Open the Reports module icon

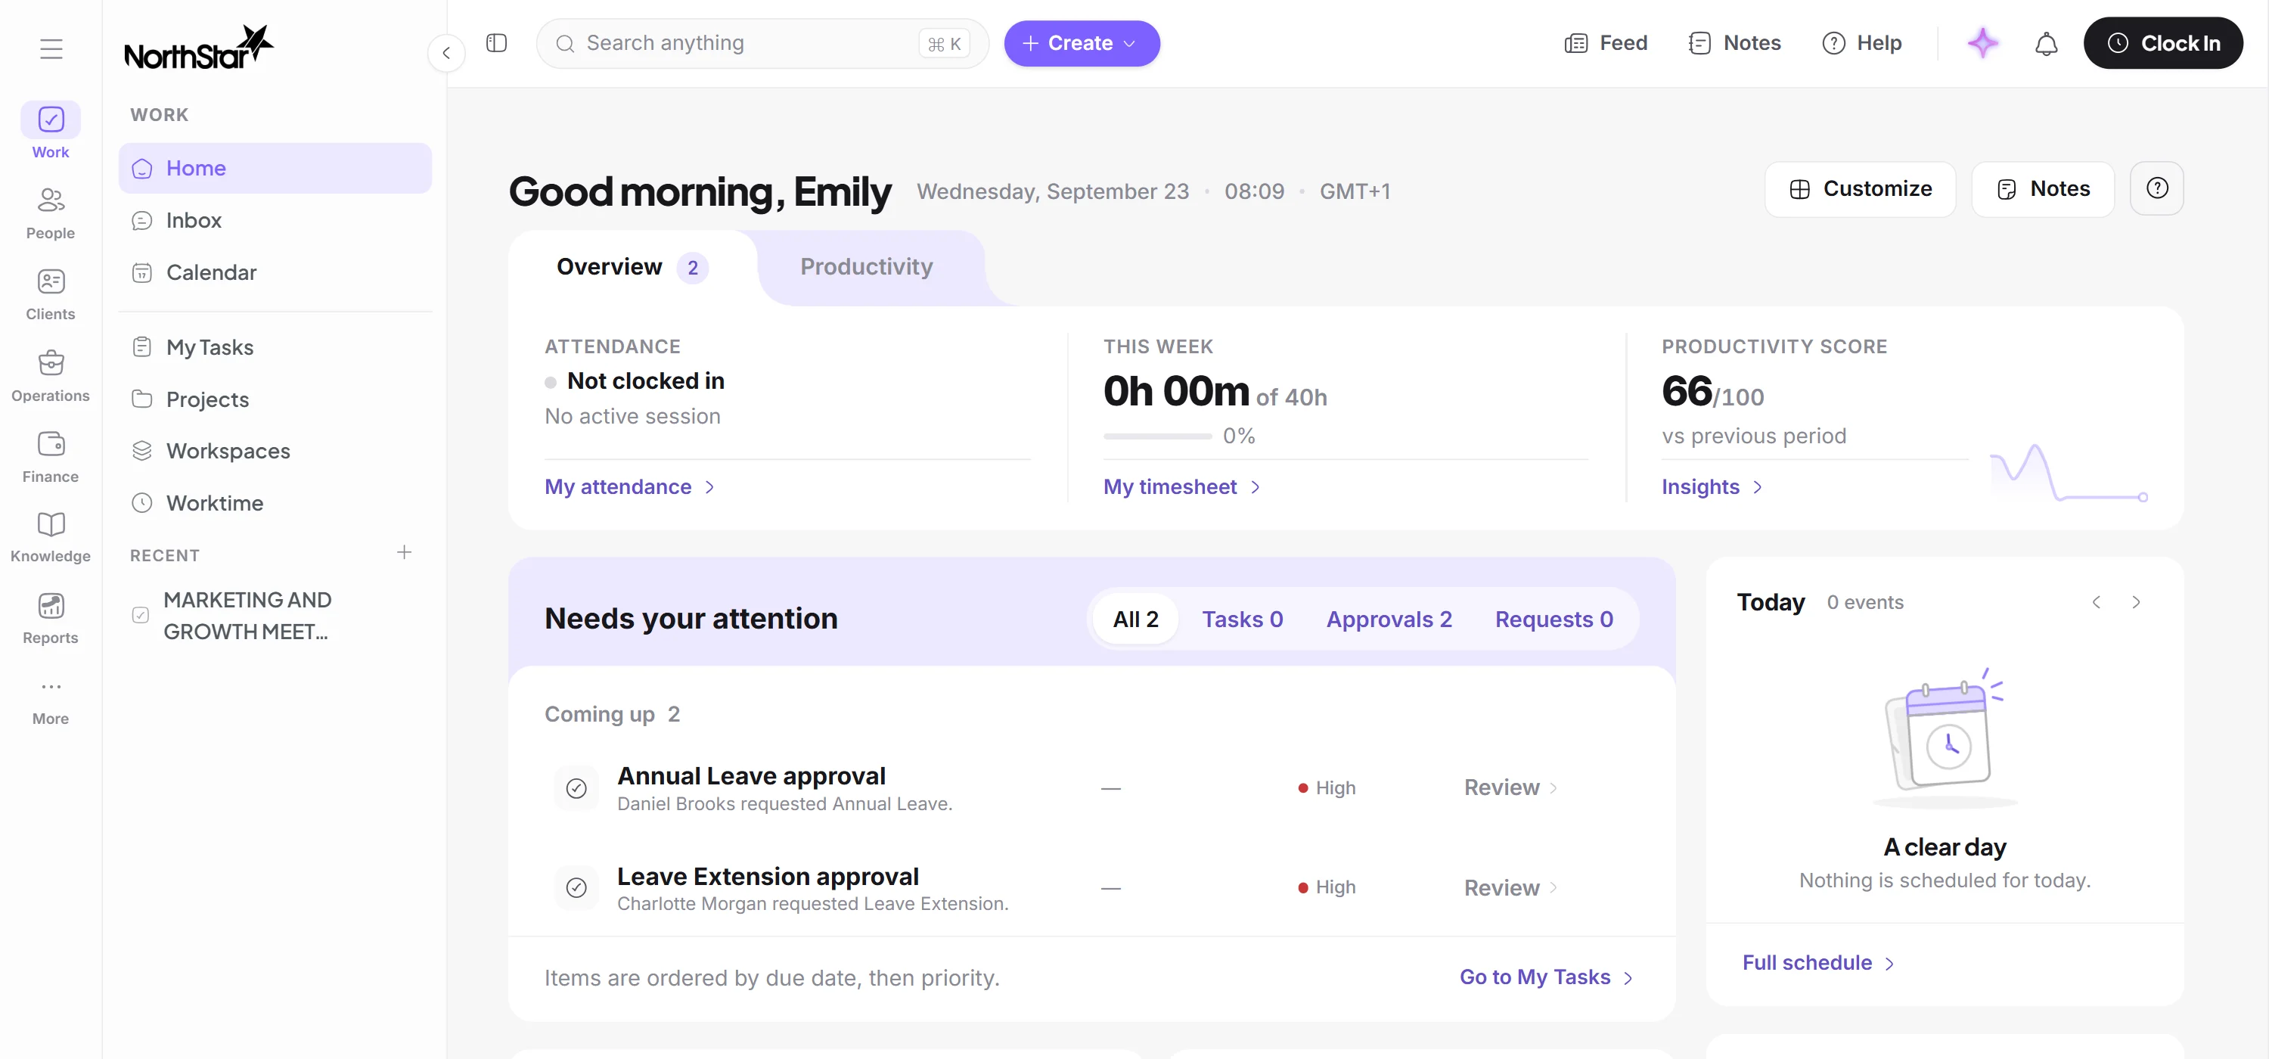(x=51, y=606)
